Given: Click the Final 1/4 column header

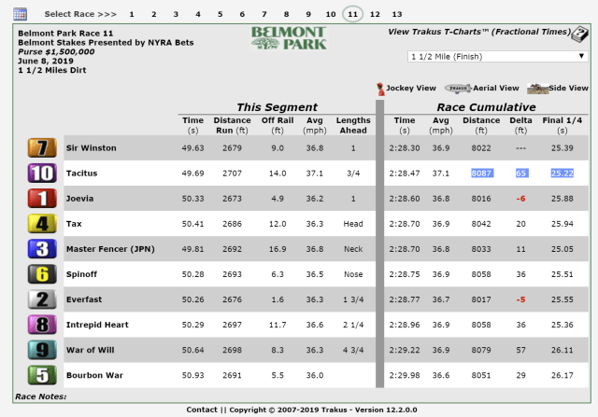Looking at the screenshot, I should pyautogui.click(x=562, y=125).
